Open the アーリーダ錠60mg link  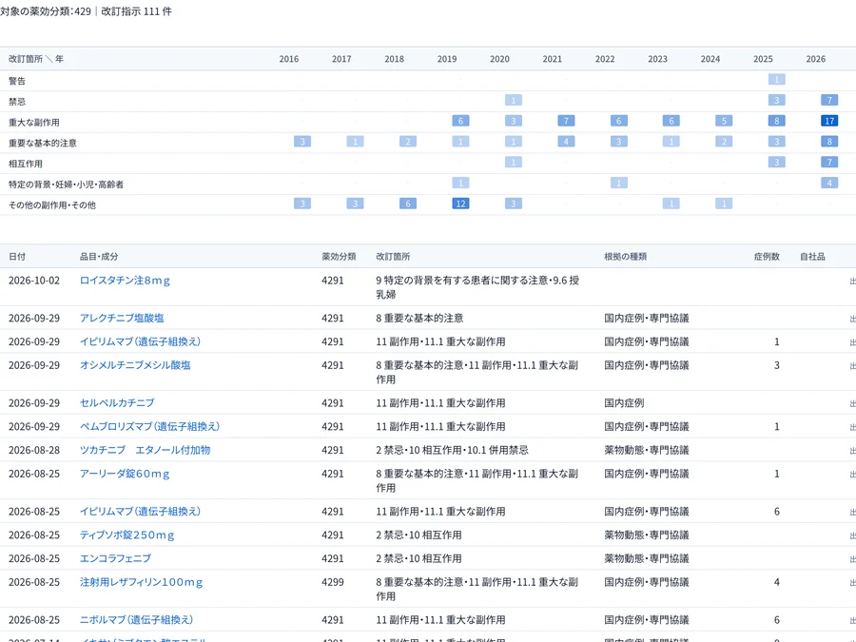(125, 474)
